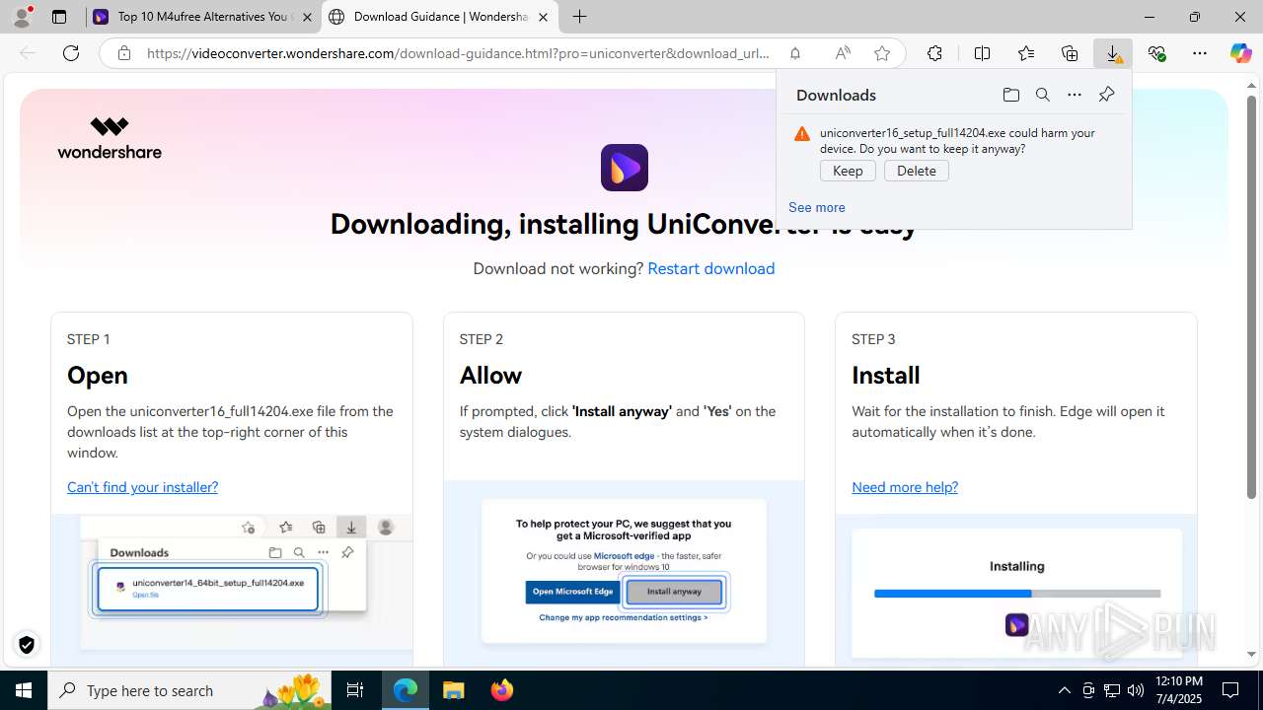The height and width of the screenshot is (710, 1263).
Task: Open Browser essentials
Action: click(x=1156, y=53)
